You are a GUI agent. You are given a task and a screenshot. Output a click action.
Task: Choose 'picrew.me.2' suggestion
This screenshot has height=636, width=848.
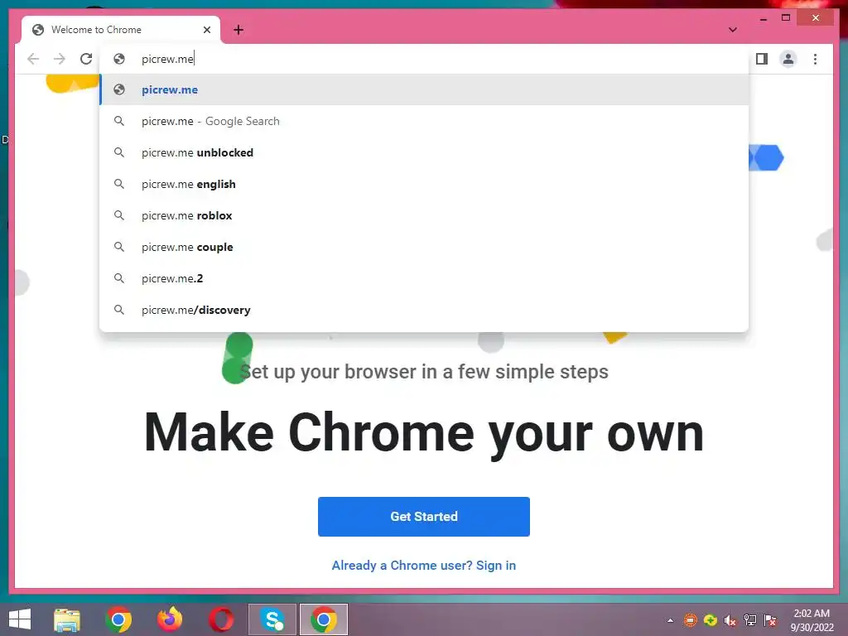click(x=424, y=278)
